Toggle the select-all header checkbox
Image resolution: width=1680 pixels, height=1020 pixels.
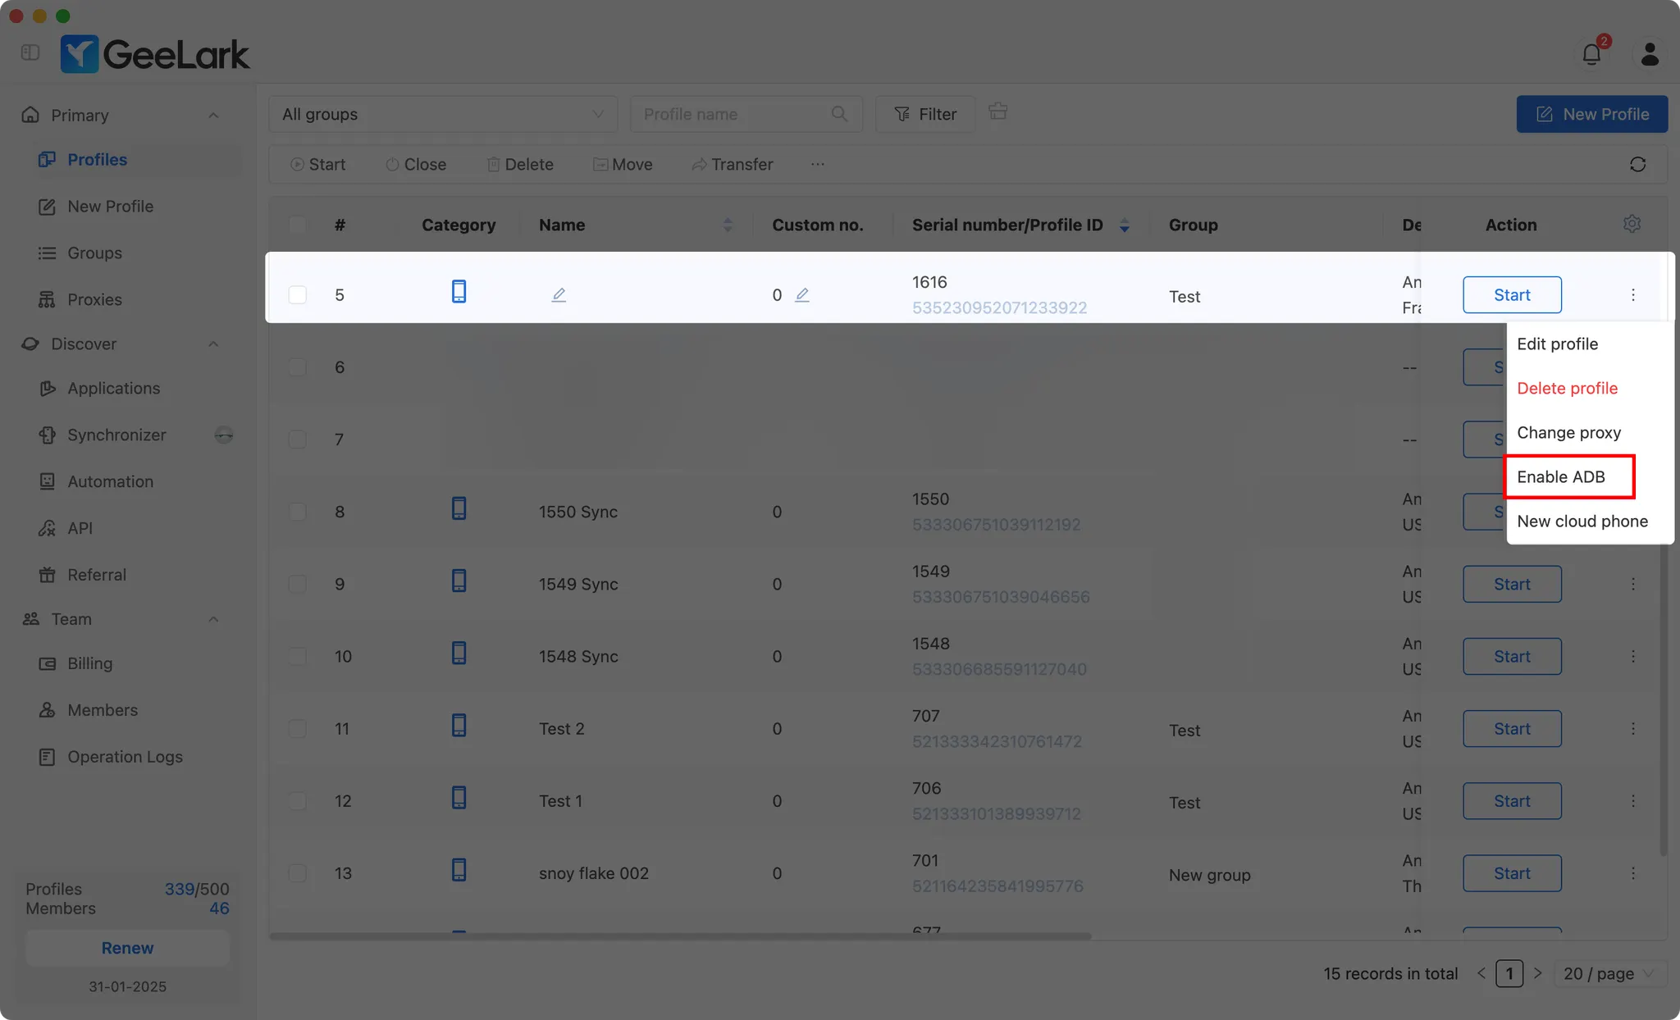coord(297,225)
